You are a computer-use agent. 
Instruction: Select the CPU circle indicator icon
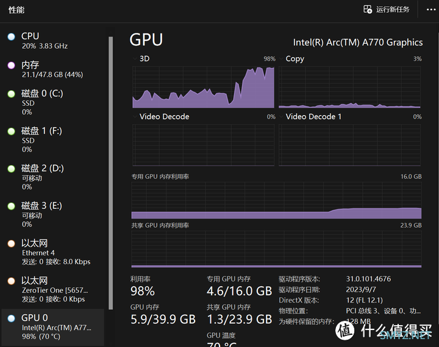(11, 37)
